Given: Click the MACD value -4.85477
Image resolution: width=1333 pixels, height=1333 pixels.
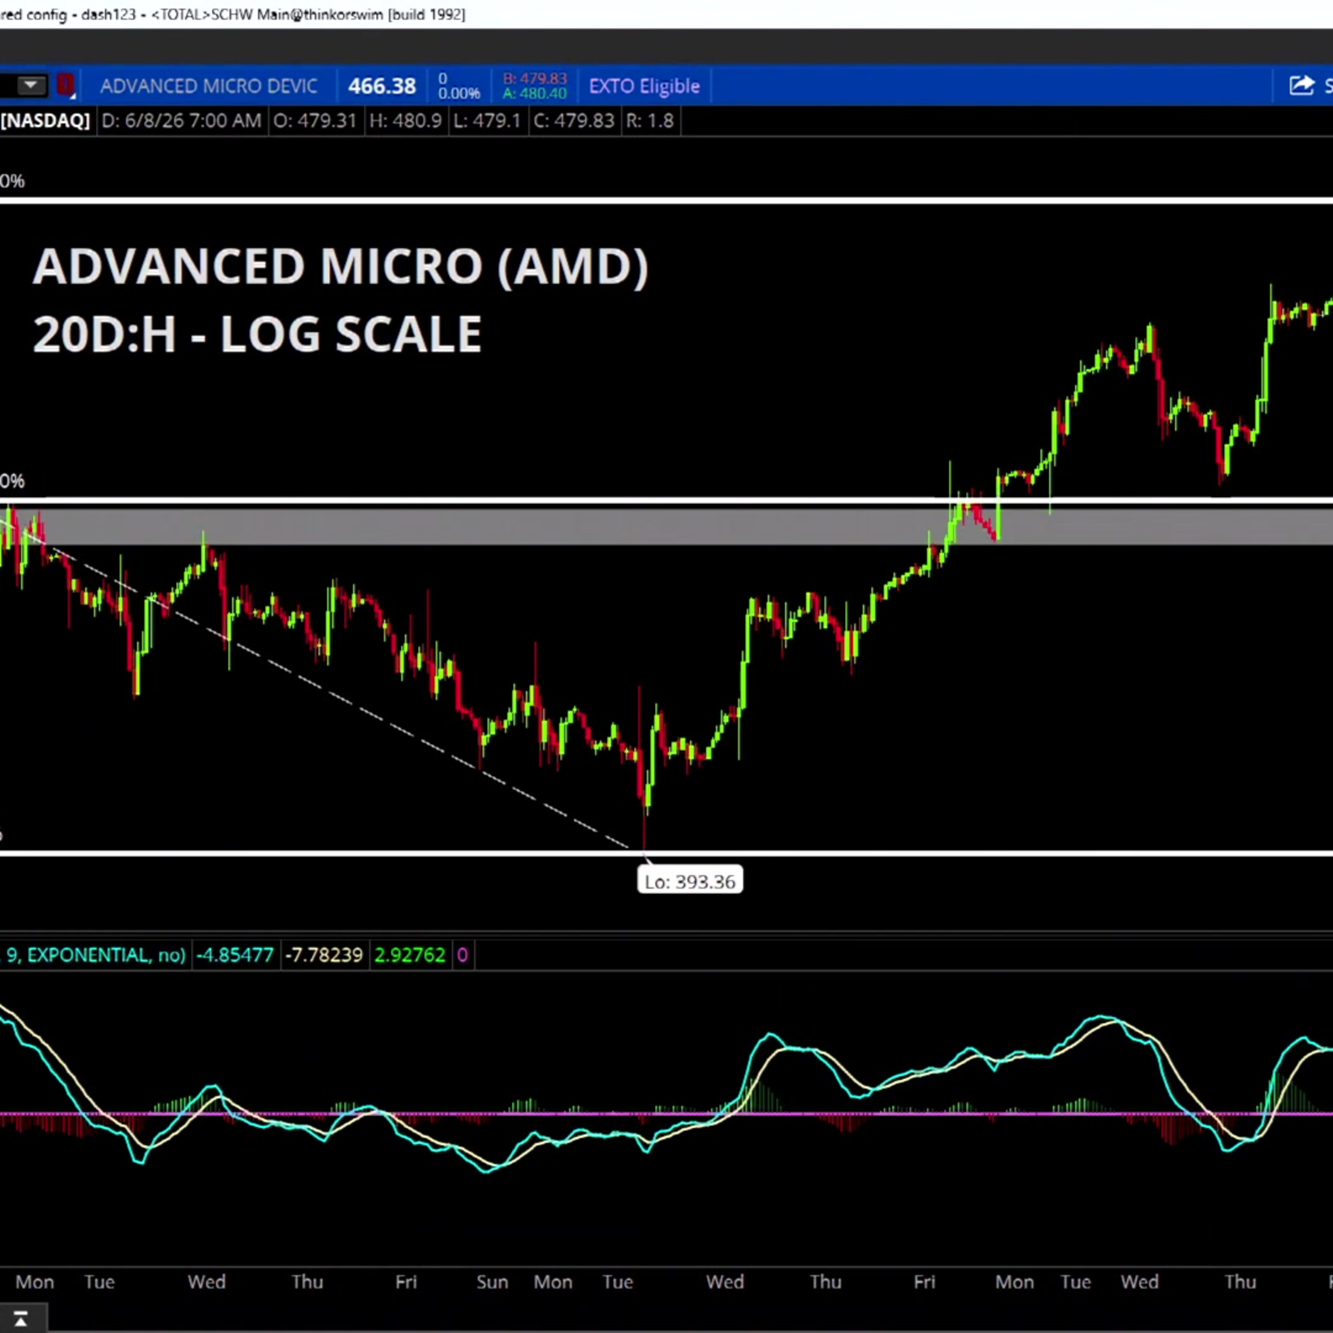Looking at the screenshot, I should pos(235,955).
